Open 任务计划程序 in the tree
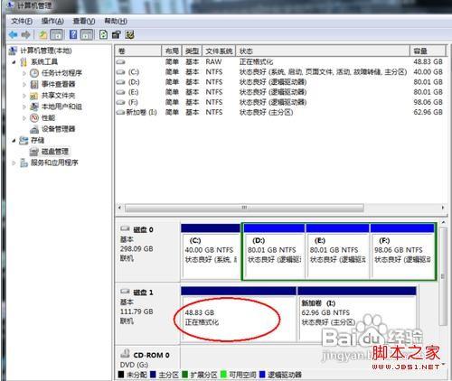 coord(61,73)
